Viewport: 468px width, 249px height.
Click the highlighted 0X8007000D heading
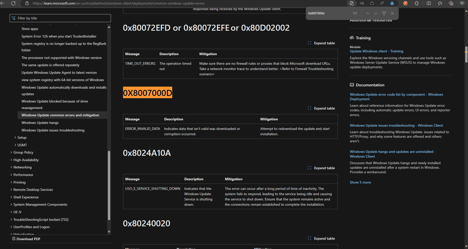(x=148, y=93)
